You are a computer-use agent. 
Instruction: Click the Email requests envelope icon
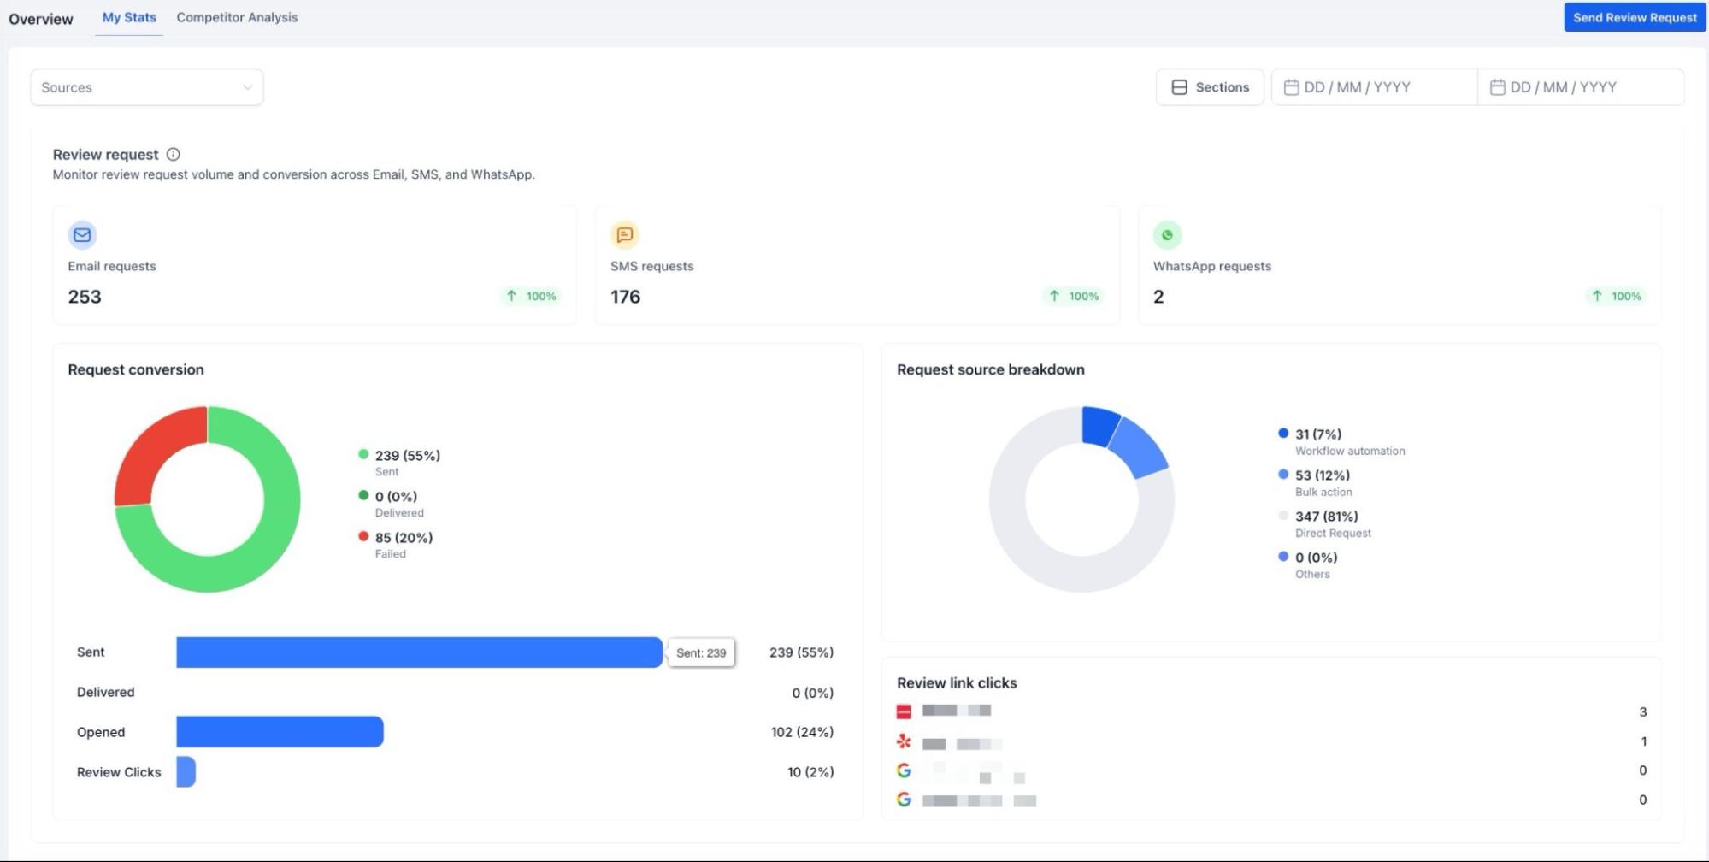[82, 234]
